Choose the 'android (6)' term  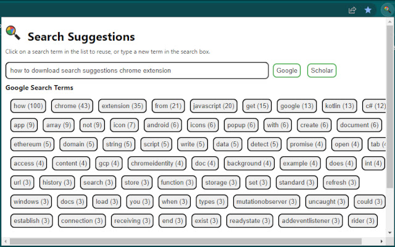coord(163,125)
